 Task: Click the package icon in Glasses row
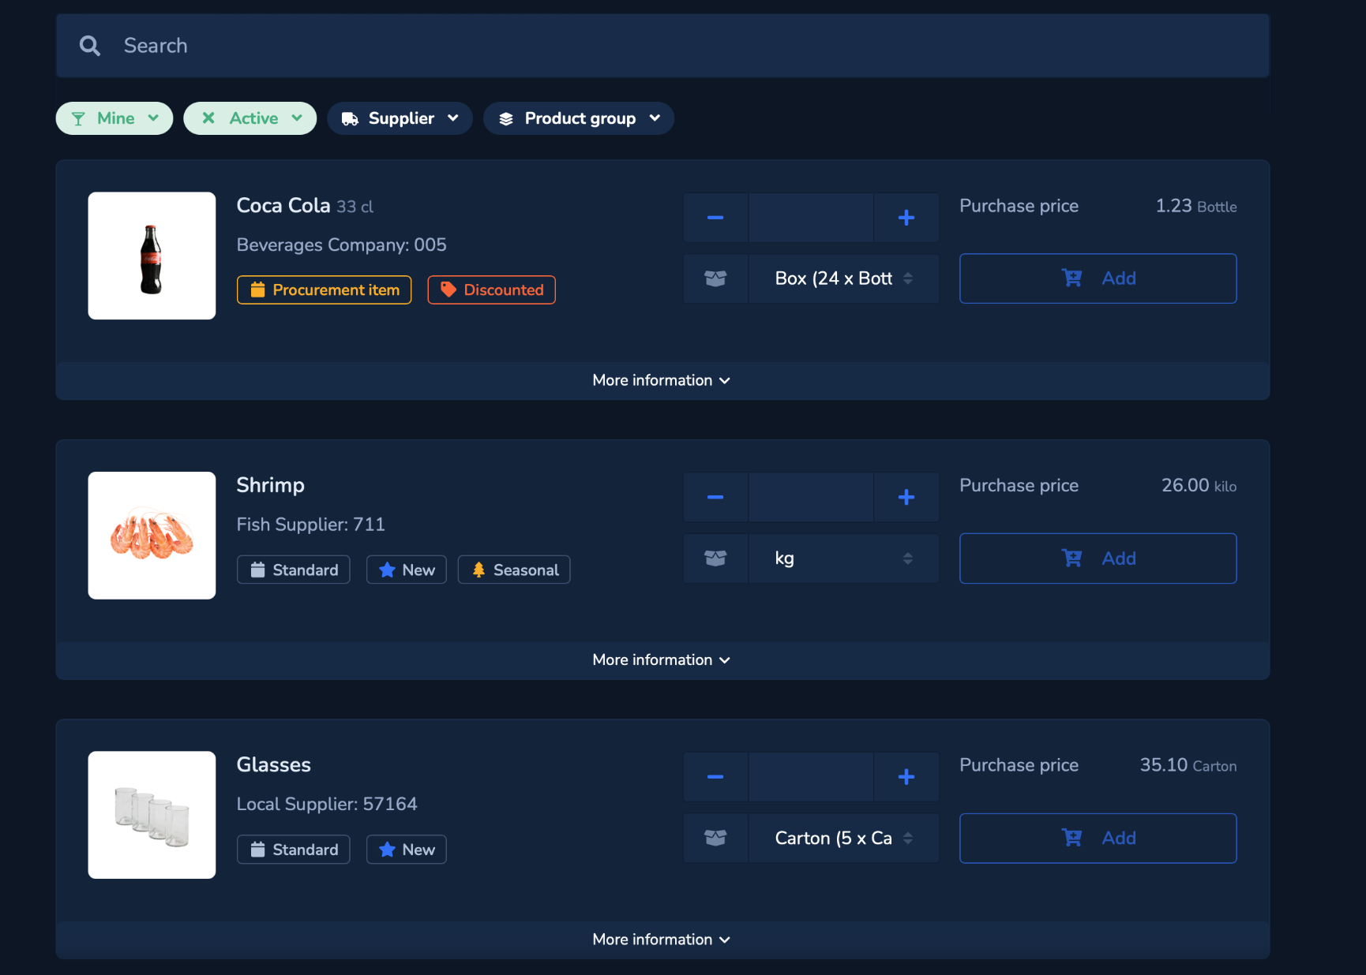coord(715,838)
